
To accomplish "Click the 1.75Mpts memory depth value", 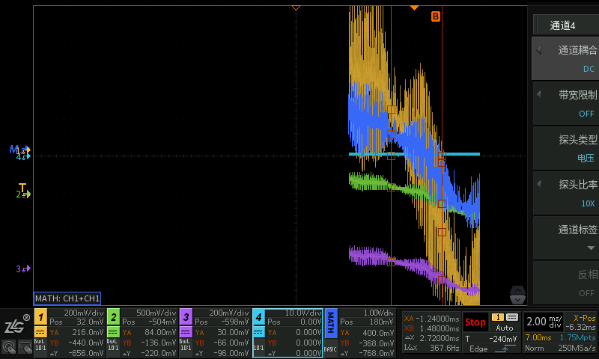I will [x=577, y=337].
